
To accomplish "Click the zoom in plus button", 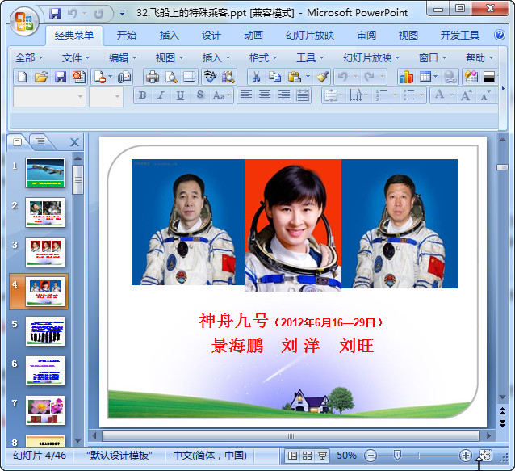I will (466, 456).
